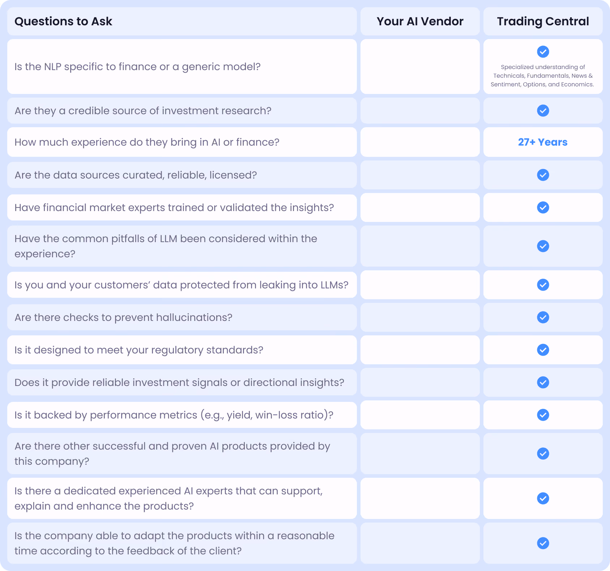This screenshot has width=610, height=571.
Task: Click the checkmark for performance metrics row
Action: click(x=543, y=415)
